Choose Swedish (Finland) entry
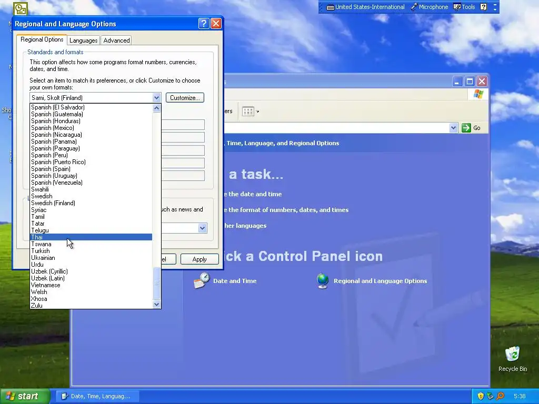539x404 pixels. point(91,203)
